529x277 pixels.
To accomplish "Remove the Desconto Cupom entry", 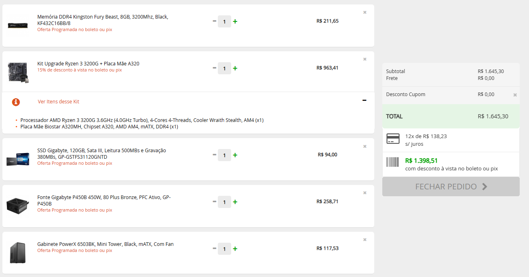I will point(515,95).
